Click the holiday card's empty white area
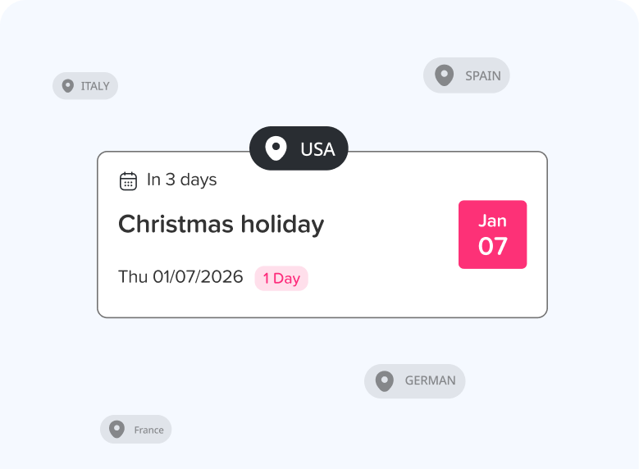Image resolution: width=639 pixels, height=469 pixels. point(386,279)
